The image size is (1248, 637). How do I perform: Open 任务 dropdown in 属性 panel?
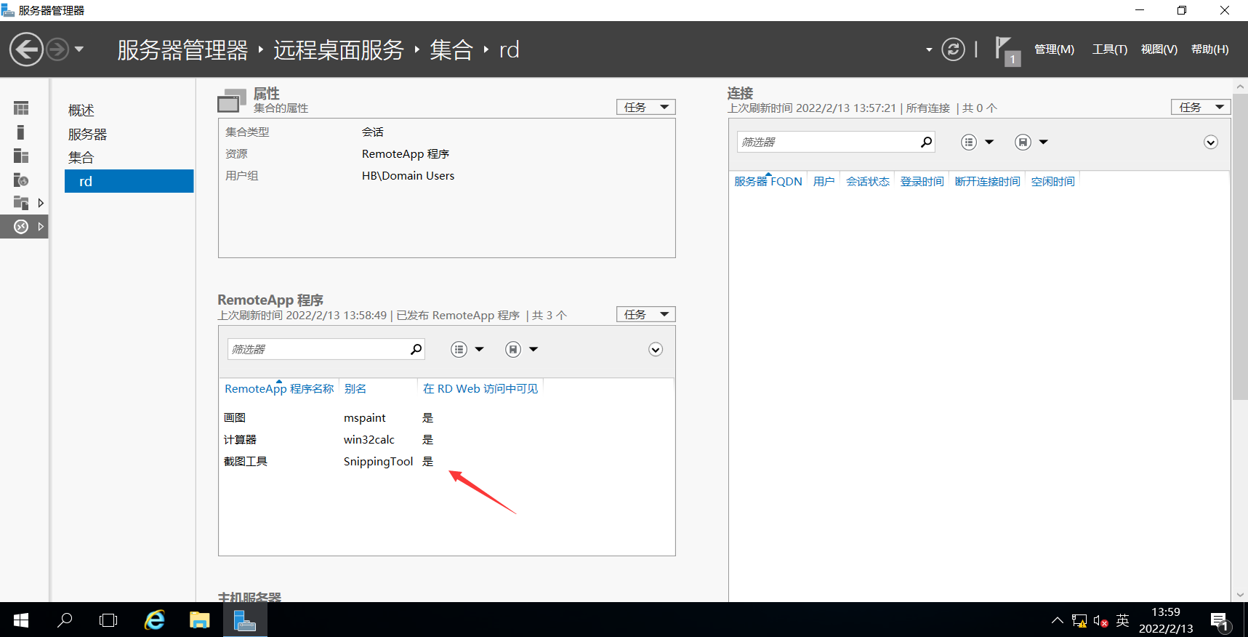pyautogui.click(x=645, y=107)
